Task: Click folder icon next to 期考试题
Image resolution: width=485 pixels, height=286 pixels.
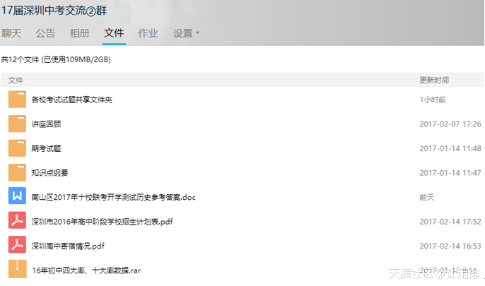Action: pos(17,148)
